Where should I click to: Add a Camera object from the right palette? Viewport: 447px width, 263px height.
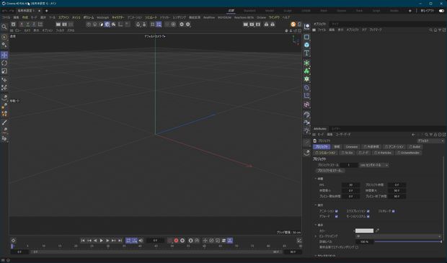(306, 122)
